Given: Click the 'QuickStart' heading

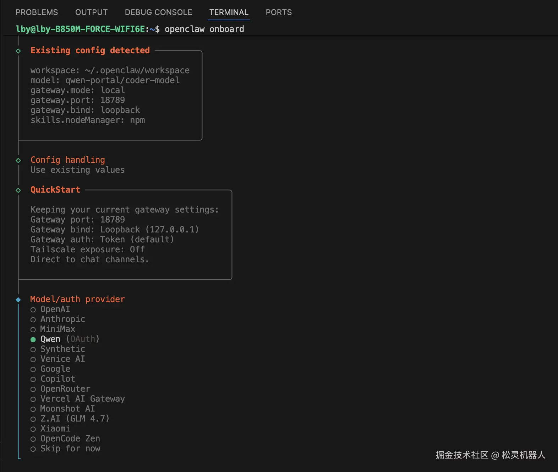Looking at the screenshot, I should 55,190.
